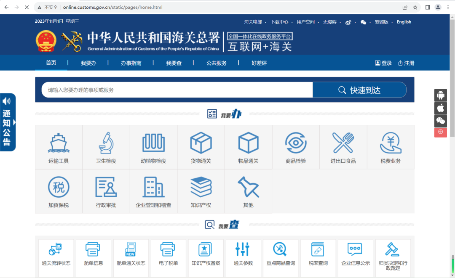
Task: Focus the 请输入您要办理的事项或服务 search field
Action: [177, 90]
